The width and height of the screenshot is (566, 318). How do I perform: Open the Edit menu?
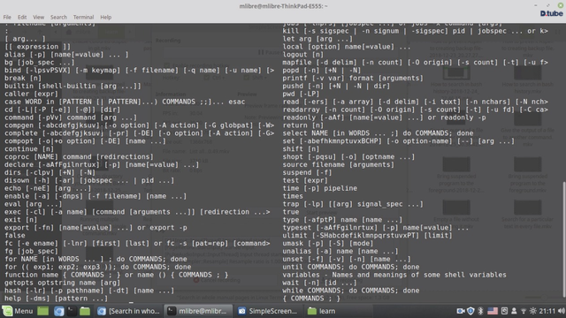(22, 17)
